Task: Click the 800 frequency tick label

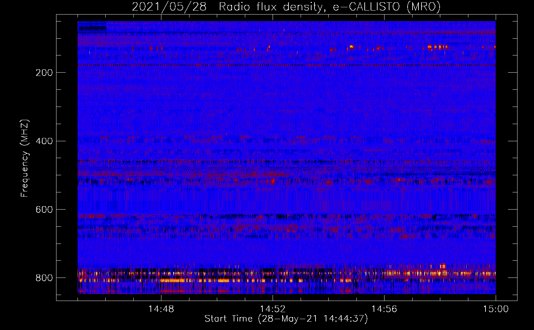Action: (44, 278)
